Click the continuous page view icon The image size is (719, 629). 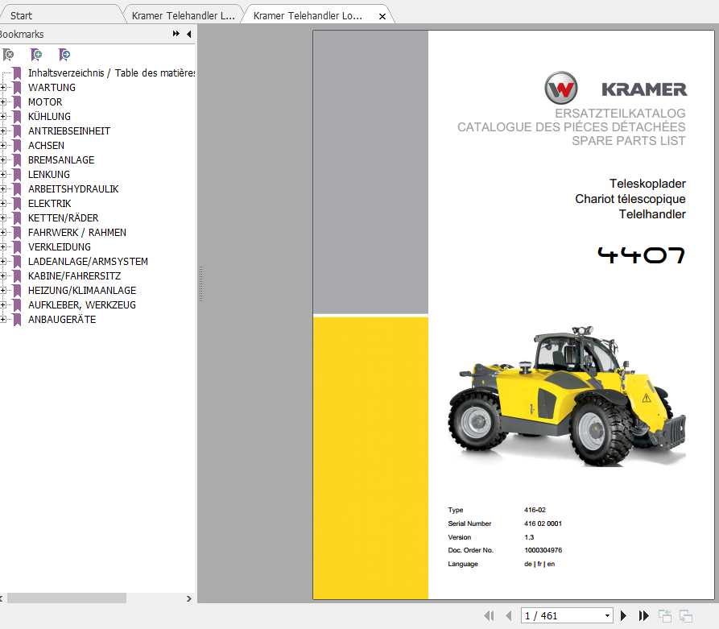686,615
